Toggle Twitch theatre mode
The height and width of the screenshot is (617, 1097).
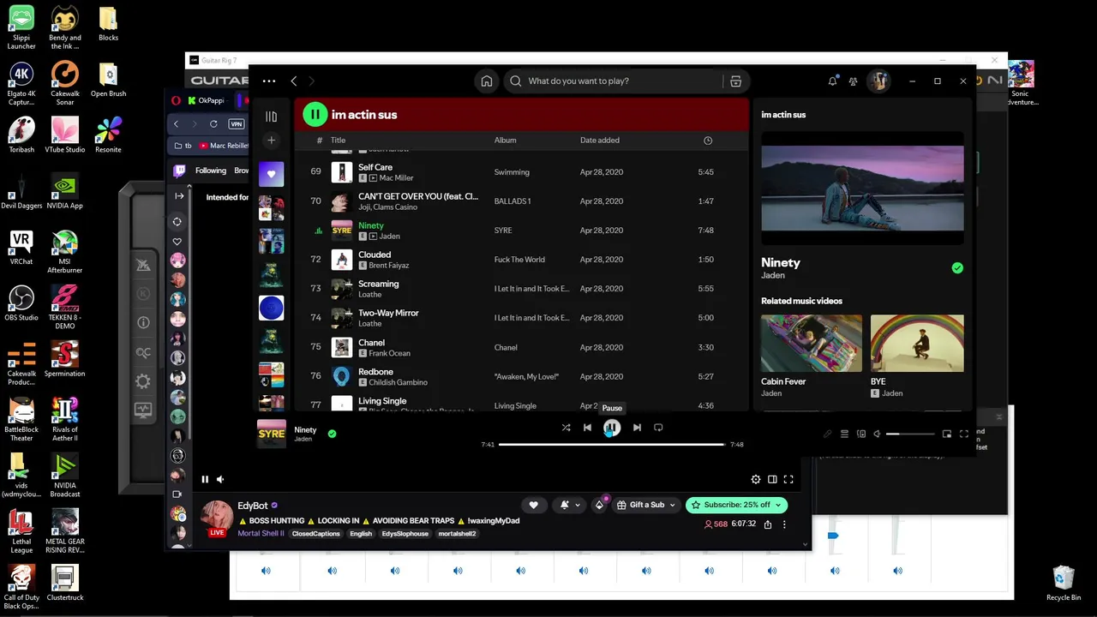tap(772, 480)
